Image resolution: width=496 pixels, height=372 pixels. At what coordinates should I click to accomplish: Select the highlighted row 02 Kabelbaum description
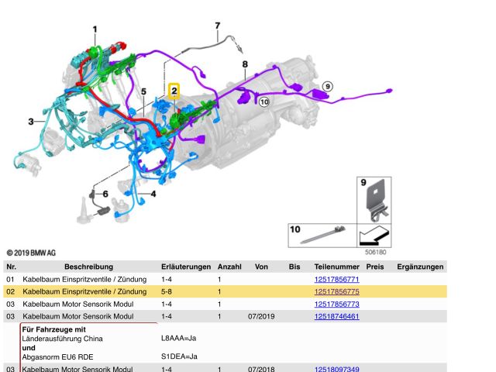(x=84, y=291)
